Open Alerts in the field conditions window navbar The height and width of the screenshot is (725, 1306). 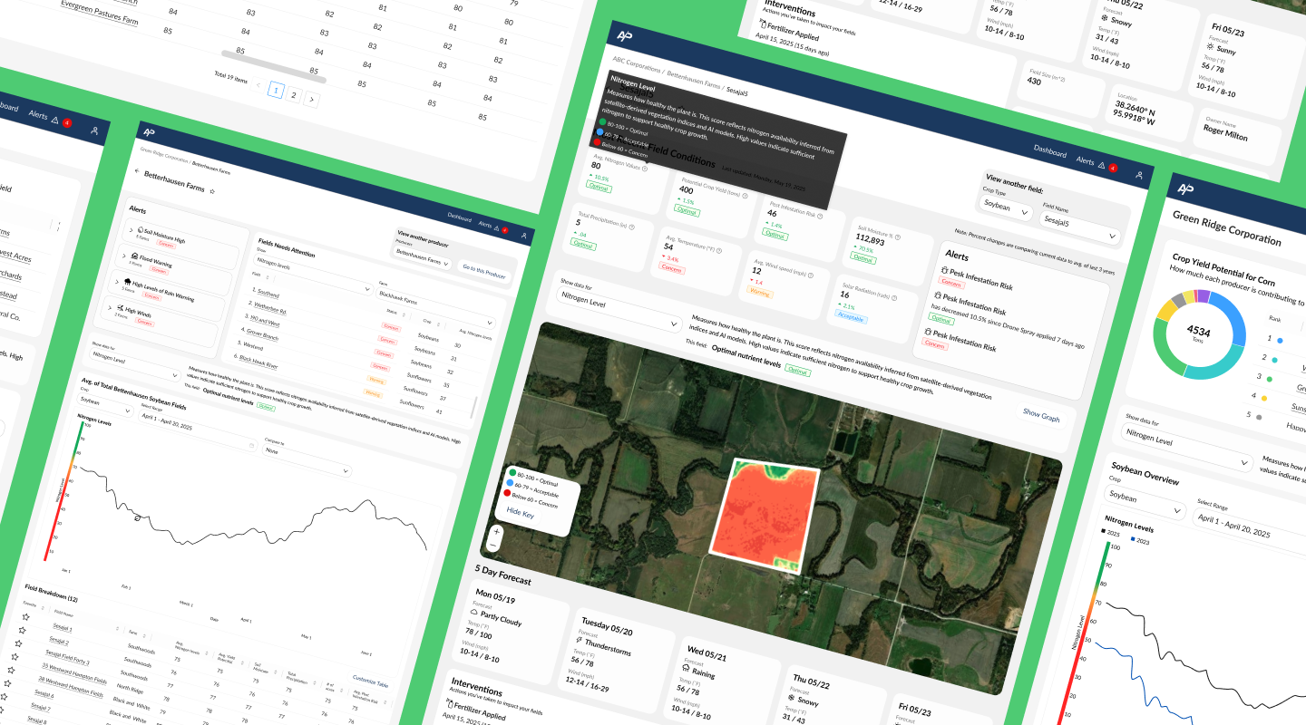1085,161
